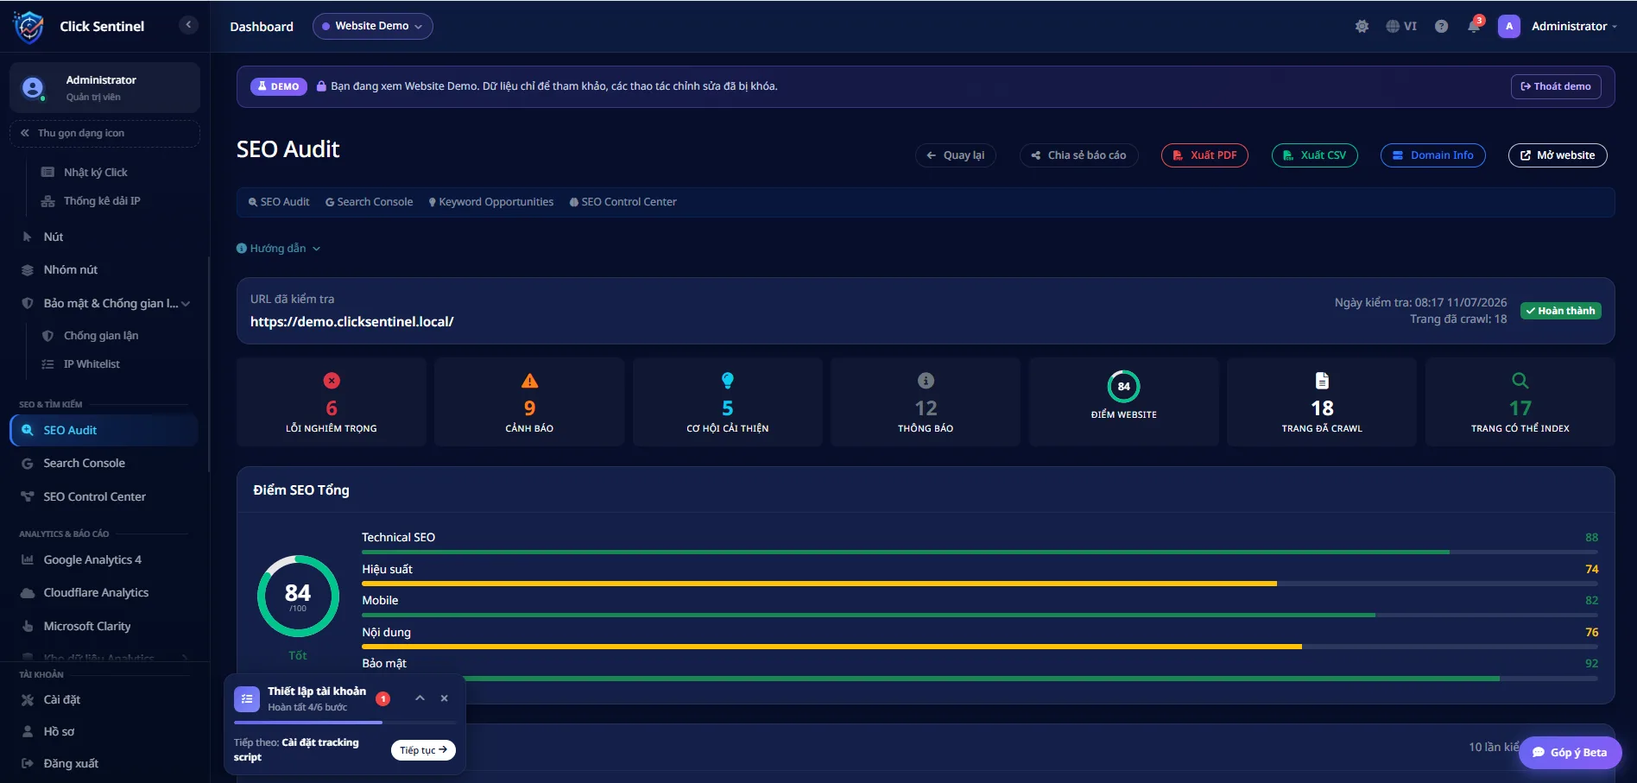Viewport: 1637px width, 783px height.
Task: Click the Hoàn thành status badge
Action: pyautogui.click(x=1561, y=311)
